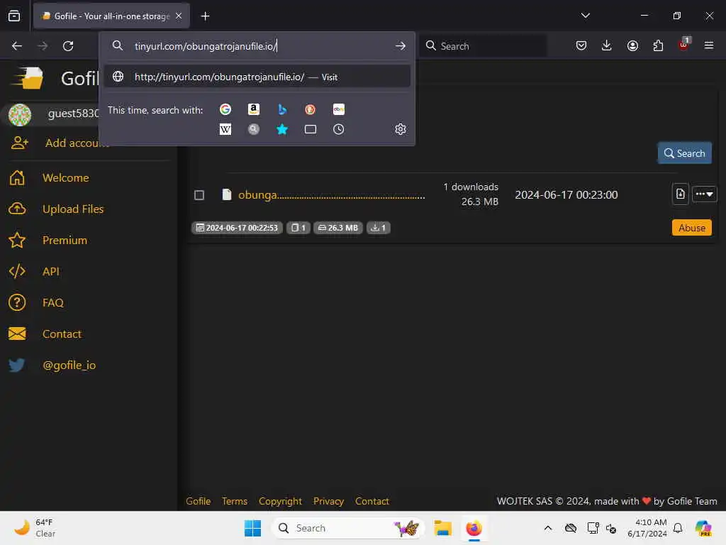Click the folder creation date badge
Viewport: 726px width, 545px height.
[237, 228]
